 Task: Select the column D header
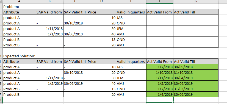point(101,2)
